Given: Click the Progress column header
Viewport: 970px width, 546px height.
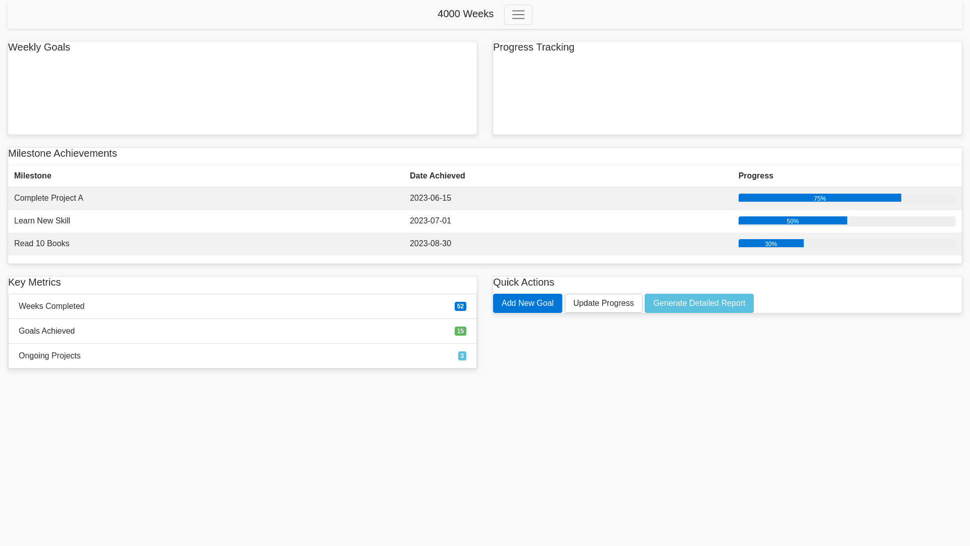Looking at the screenshot, I should (x=755, y=176).
